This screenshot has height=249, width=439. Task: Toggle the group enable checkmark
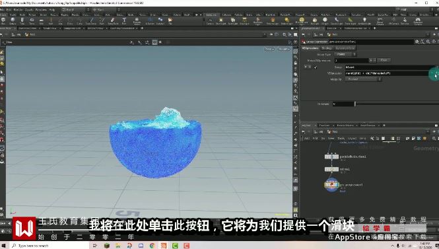(x=316, y=67)
